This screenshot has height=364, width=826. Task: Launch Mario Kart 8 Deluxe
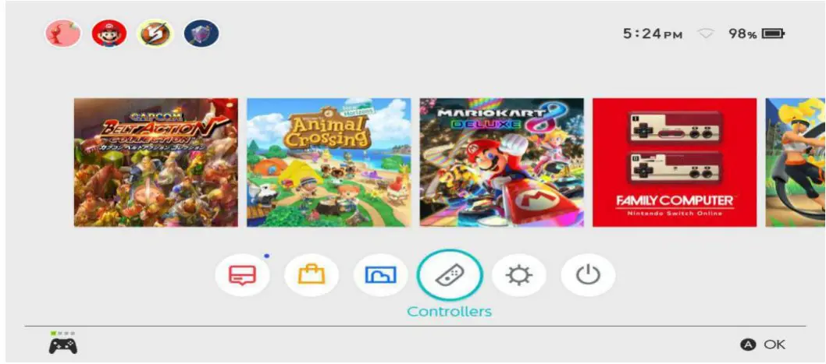[x=501, y=163]
